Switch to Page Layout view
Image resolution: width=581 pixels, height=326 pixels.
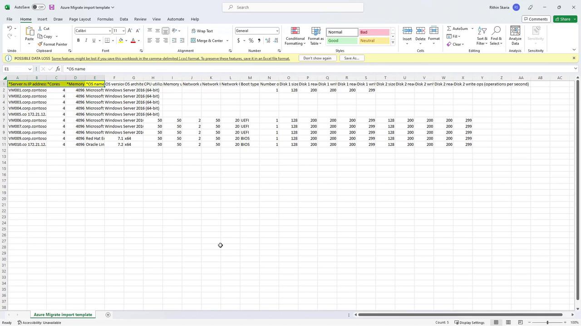click(x=508, y=322)
